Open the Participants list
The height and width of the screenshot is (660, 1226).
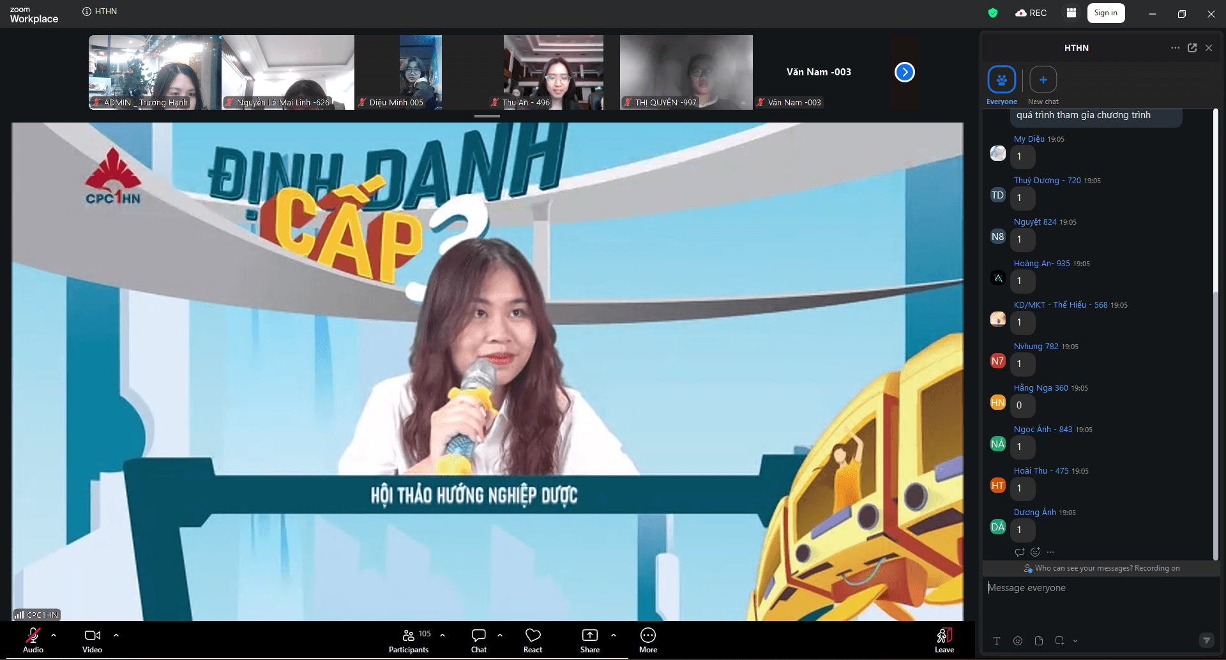coord(409,640)
